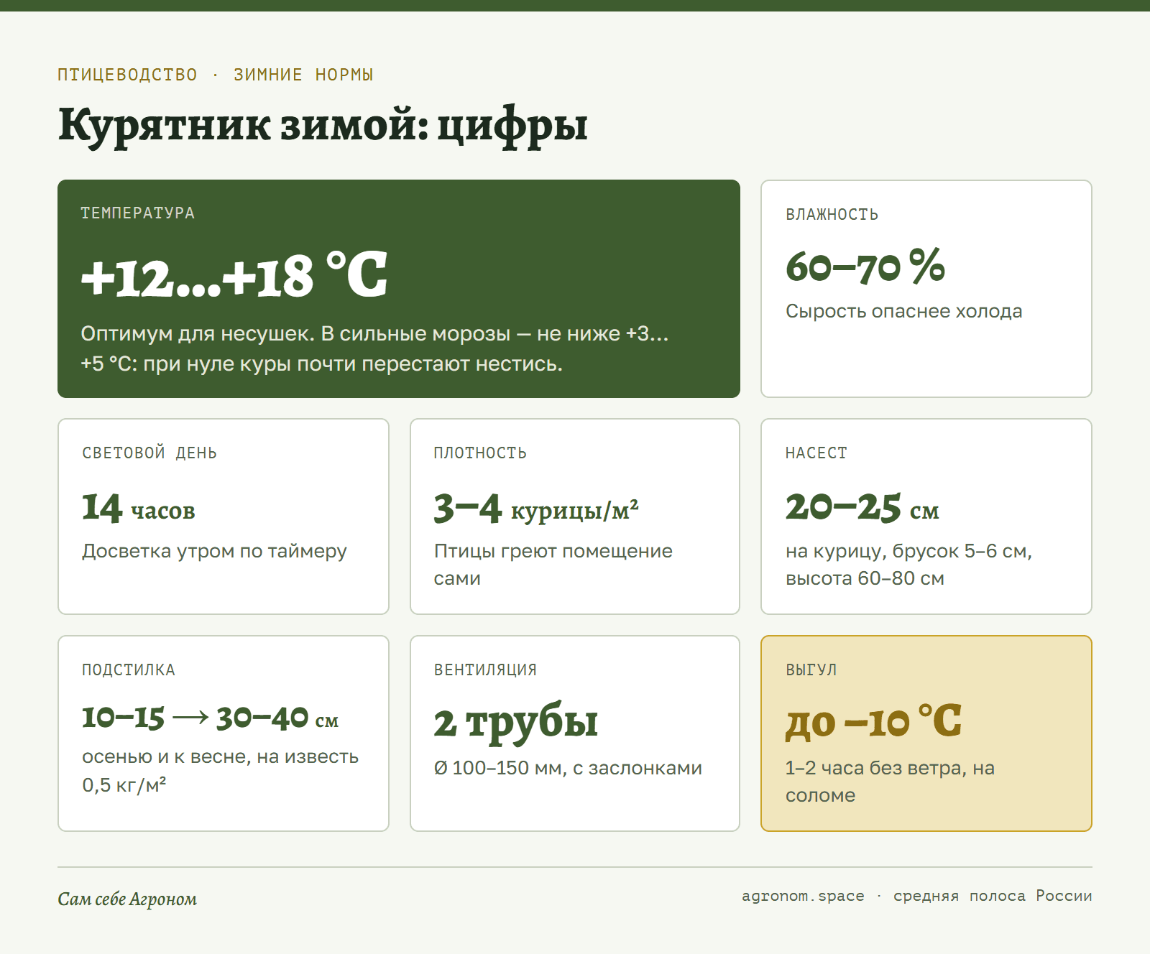The height and width of the screenshot is (954, 1150).
Task: Click the "ПЛОТНОСТЬ" card label
Action: coord(480,453)
